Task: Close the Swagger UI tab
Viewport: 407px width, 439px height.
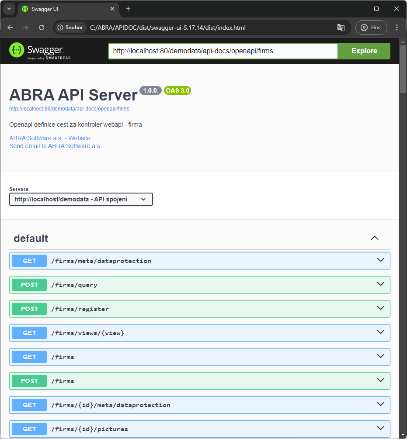Action: pos(112,9)
